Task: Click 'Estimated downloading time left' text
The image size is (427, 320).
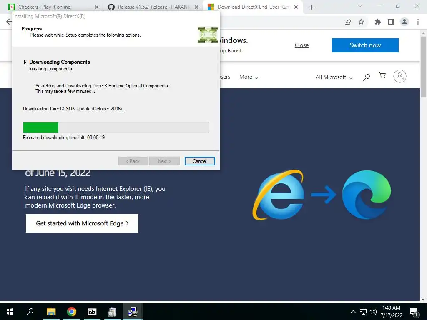Action: 64,137
